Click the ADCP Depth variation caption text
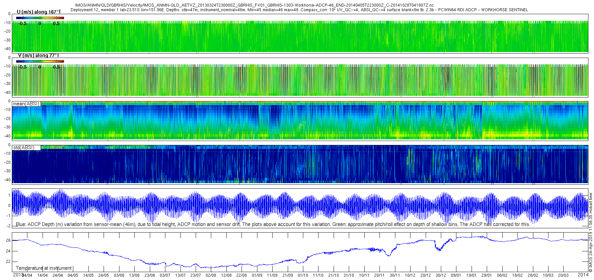This screenshot has width=594, height=280. (x=273, y=224)
